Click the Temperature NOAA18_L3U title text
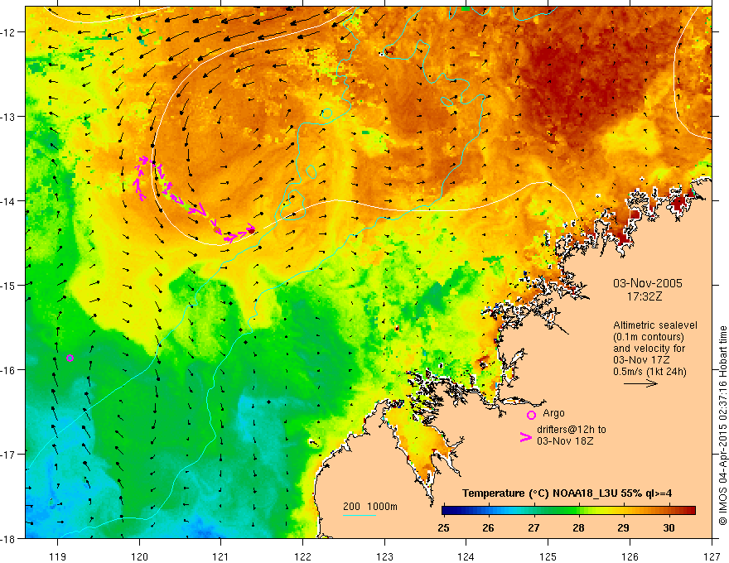Image resolution: width=729 pixels, height=563 pixels. click(x=567, y=493)
